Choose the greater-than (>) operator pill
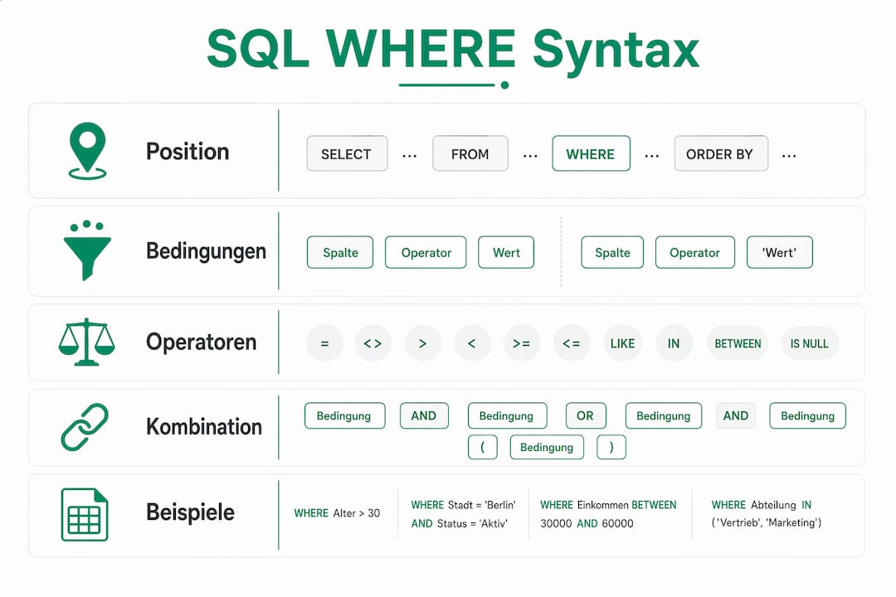 pos(423,343)
